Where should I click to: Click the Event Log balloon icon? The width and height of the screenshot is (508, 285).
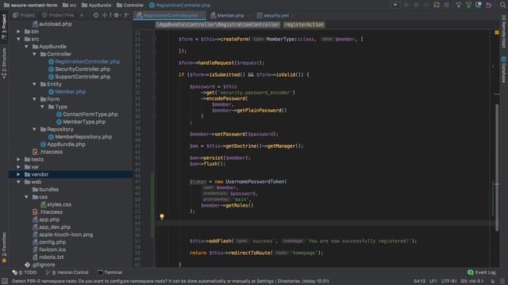(471, 272)
